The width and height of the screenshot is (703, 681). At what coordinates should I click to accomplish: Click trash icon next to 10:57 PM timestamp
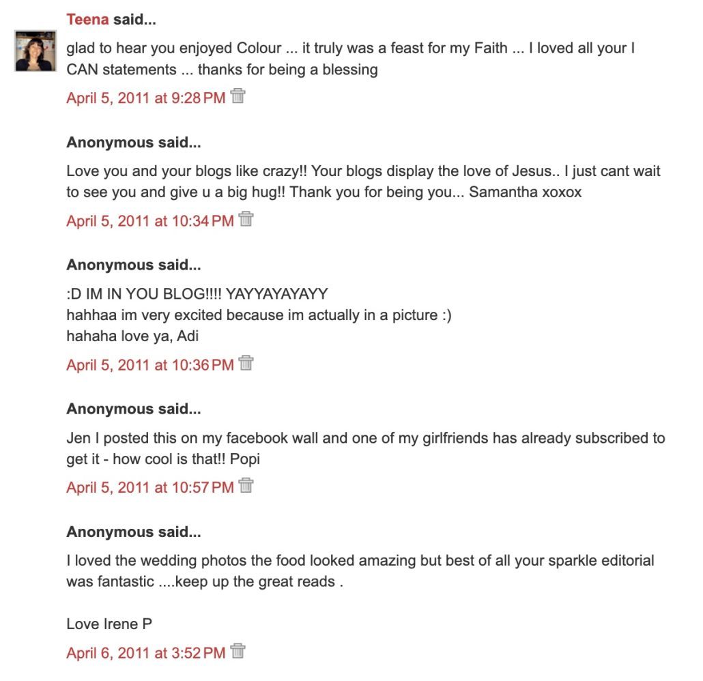point(246,486)
